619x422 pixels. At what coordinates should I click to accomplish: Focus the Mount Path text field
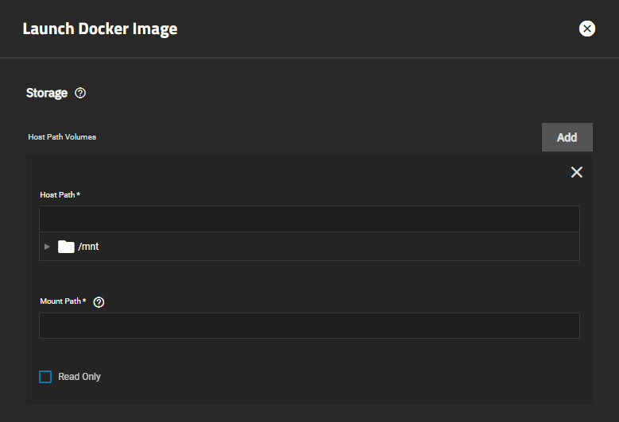pos(309,325)
